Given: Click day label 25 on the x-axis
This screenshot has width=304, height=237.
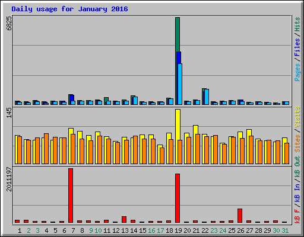Looking at the screenshot, I should point(232,230).
